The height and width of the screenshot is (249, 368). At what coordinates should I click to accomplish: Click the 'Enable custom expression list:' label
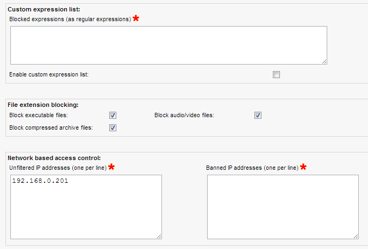(x=49, y=74)
